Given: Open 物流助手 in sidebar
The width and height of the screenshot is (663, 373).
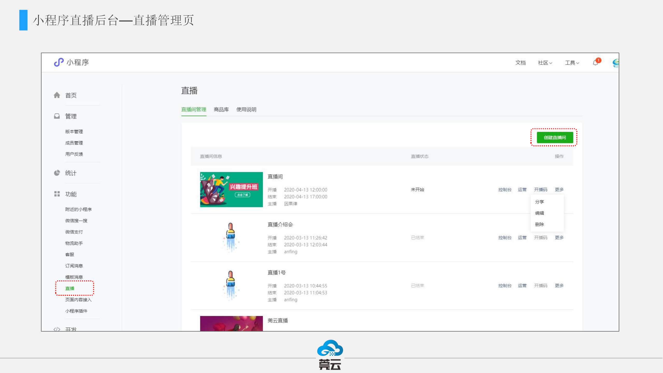Looking at the screenshot, I should point(74,243).
